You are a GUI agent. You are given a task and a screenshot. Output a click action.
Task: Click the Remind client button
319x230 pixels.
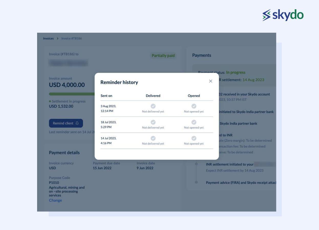(x=66, y=123)
